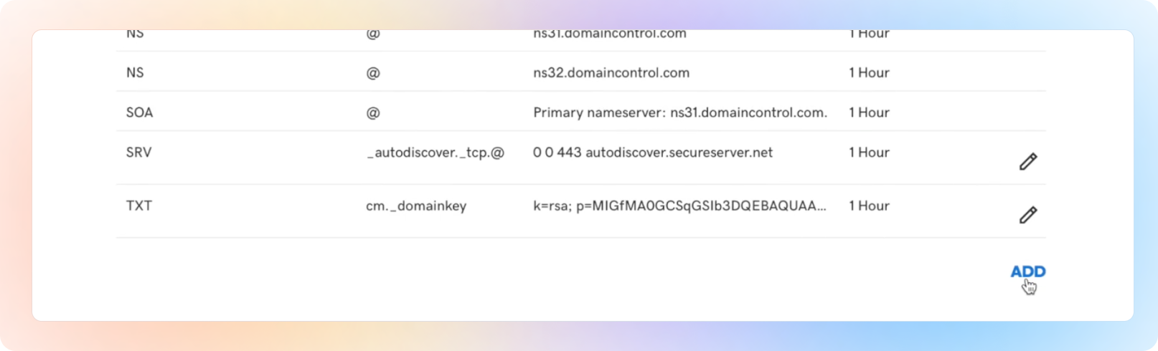Click the Primary nameserver value in SOA row
The image size is (1158, 351).
pyautogui.click(x=680, y=112)
